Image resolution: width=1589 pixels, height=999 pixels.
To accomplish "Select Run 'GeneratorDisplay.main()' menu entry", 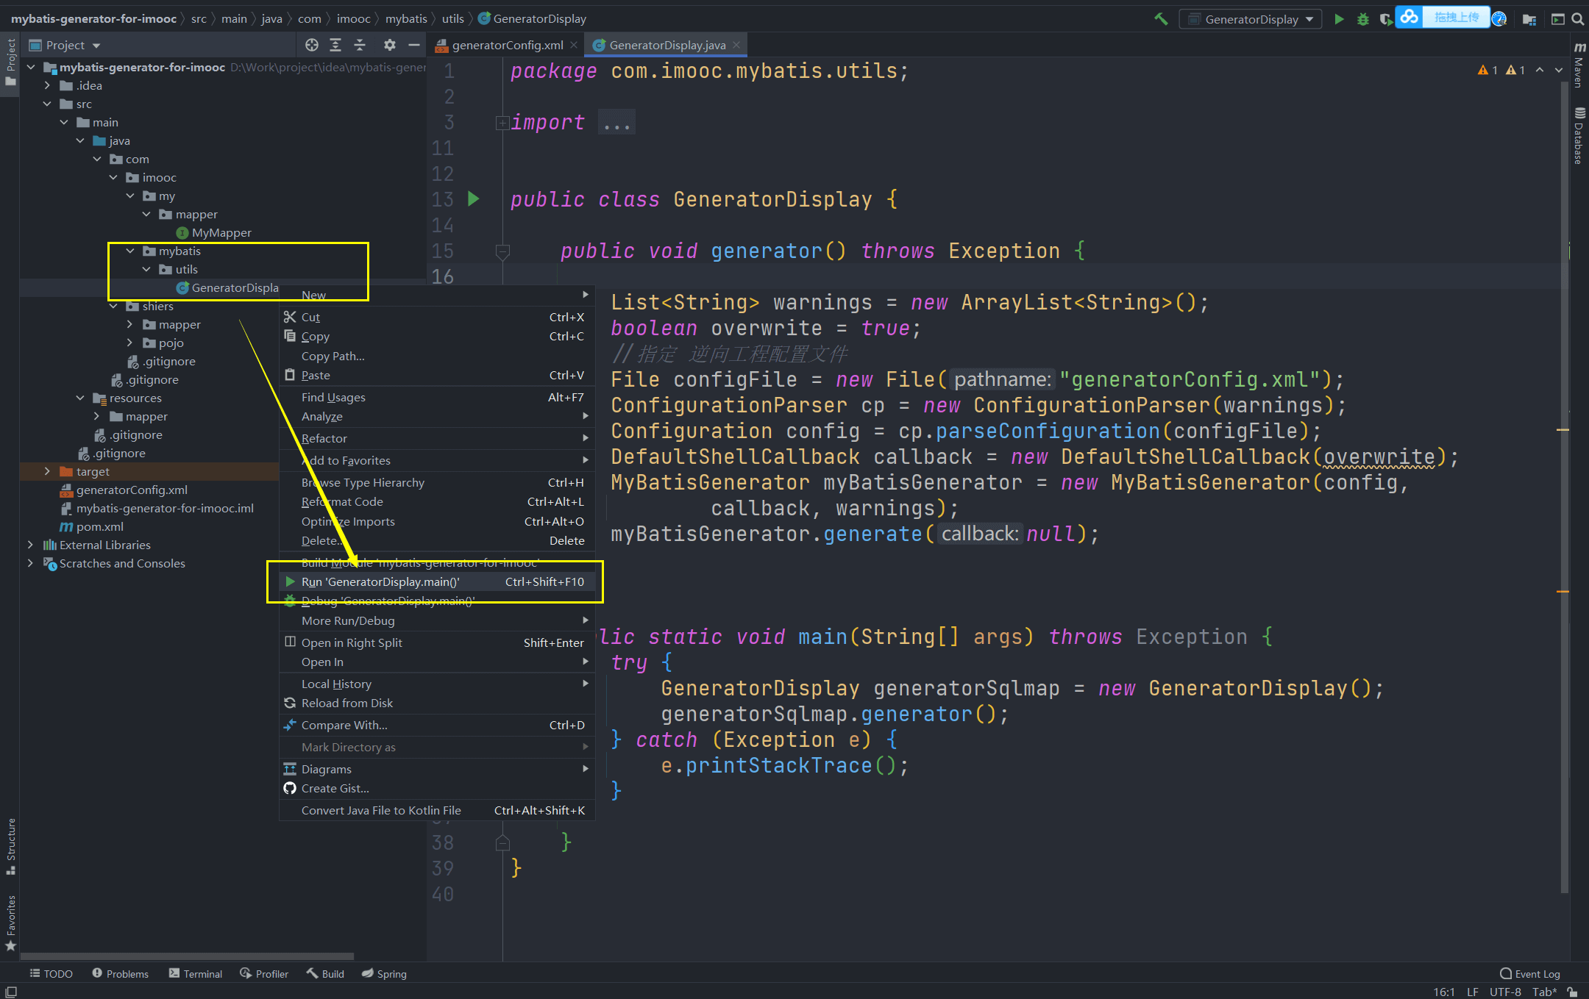I will [380, 581].
